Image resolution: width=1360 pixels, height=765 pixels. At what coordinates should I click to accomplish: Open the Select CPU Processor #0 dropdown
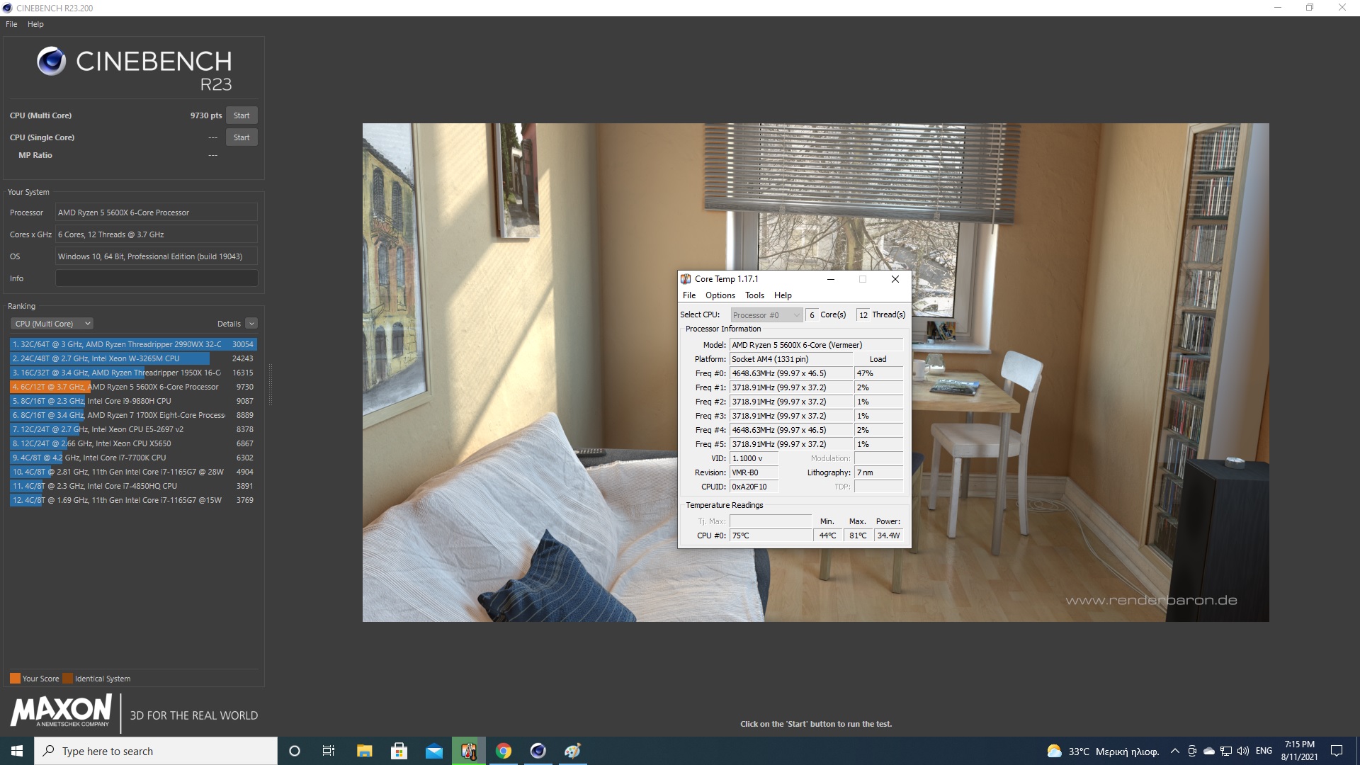(x=766, y=315)
